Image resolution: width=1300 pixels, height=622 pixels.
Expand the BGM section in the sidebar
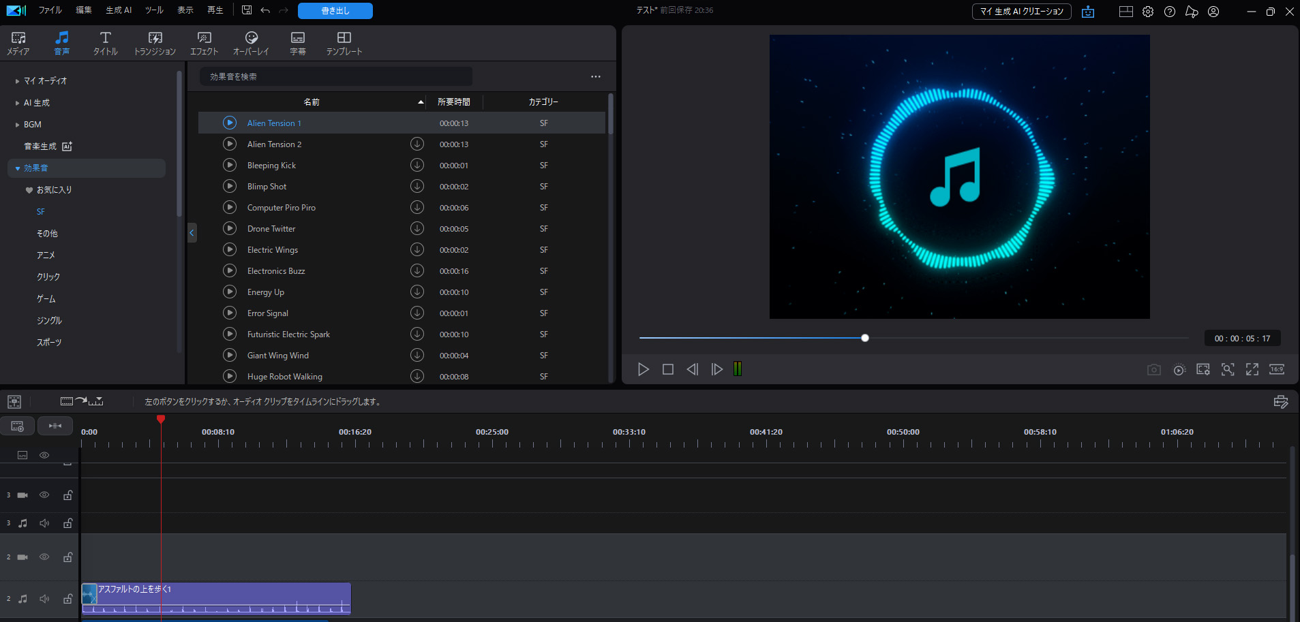pos(17,124)
